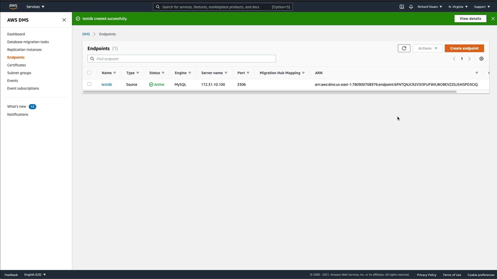Open the N. Virginia region selector
The width and height of the screenshot is (497, 279).
click(x=458, y=7)
